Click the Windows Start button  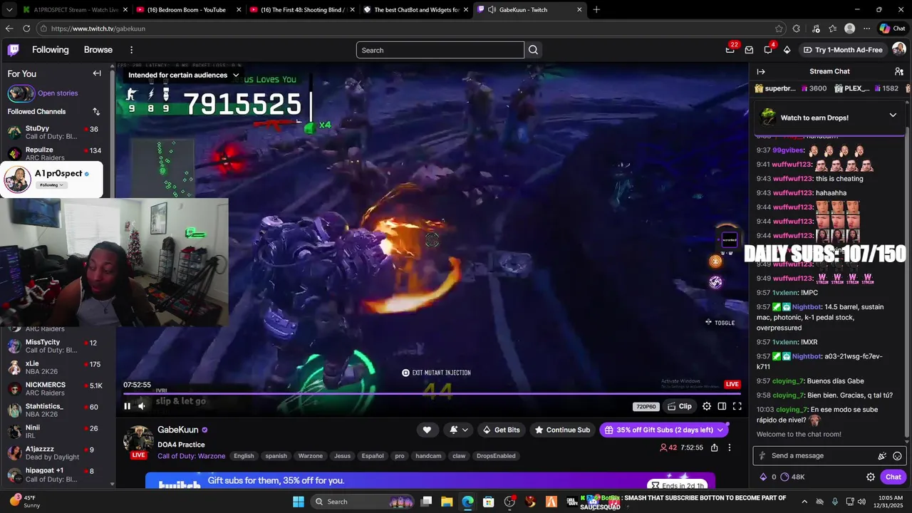(x=299, y=502)
